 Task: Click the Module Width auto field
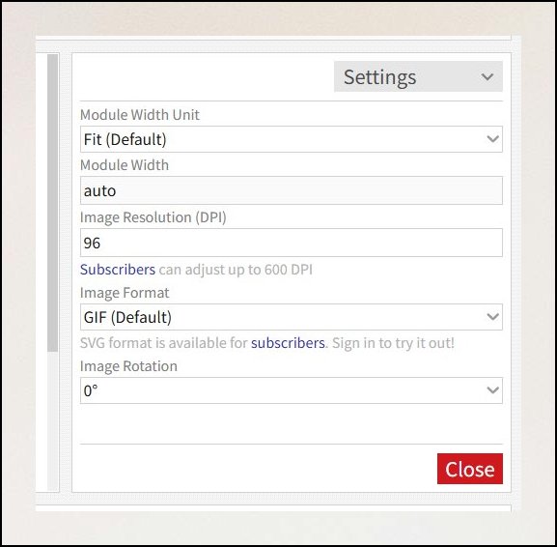292,190
